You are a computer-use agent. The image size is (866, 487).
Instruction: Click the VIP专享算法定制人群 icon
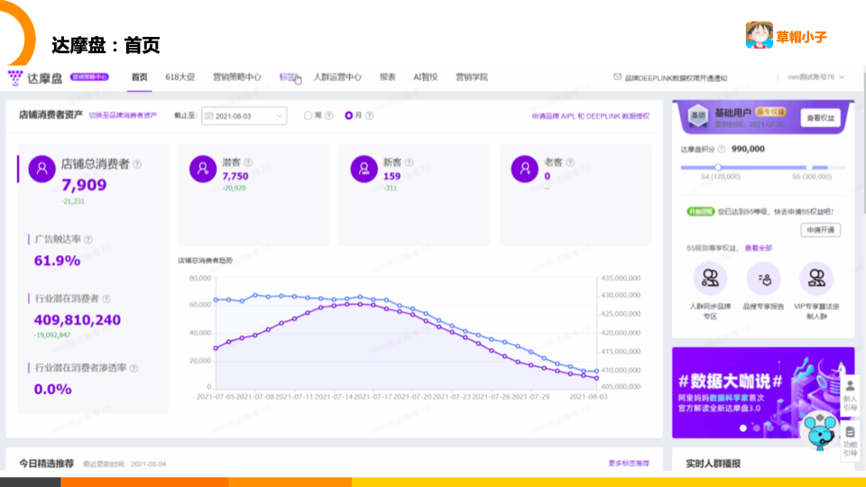[816, 279]
